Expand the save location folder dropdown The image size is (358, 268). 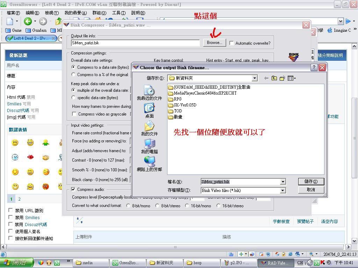pyautogui.click(x=254, y=78)
